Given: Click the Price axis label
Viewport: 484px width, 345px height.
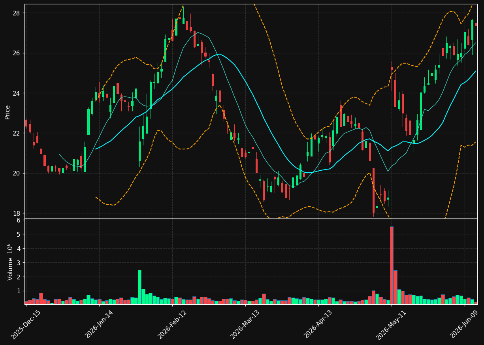Looking at the screenshot, I should (x=8, y=112).
